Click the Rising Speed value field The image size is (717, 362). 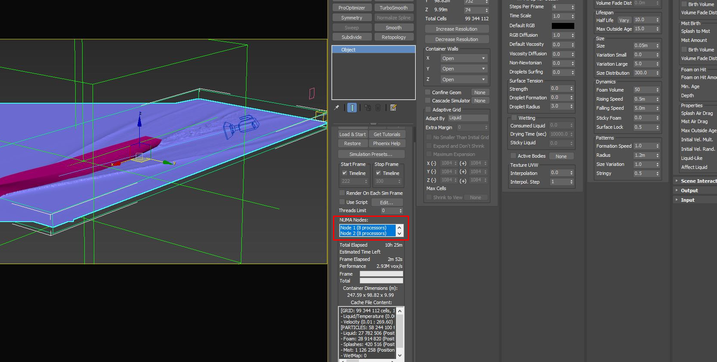coord(644,99)
